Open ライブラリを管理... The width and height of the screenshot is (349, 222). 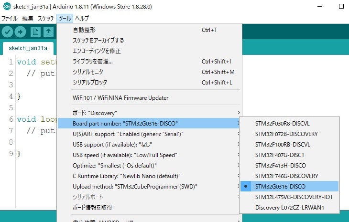(x=150, y=61)
